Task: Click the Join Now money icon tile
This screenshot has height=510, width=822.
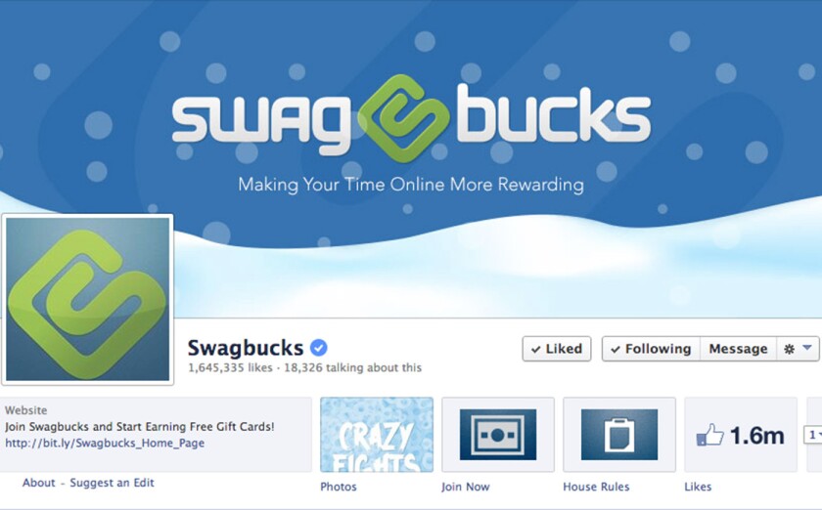Action: click(498, 435)
